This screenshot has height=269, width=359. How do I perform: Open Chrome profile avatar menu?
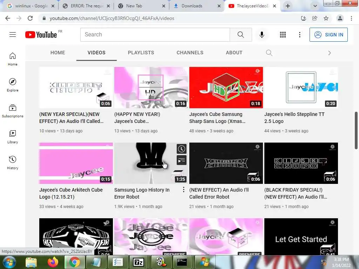tap(340, 18)
